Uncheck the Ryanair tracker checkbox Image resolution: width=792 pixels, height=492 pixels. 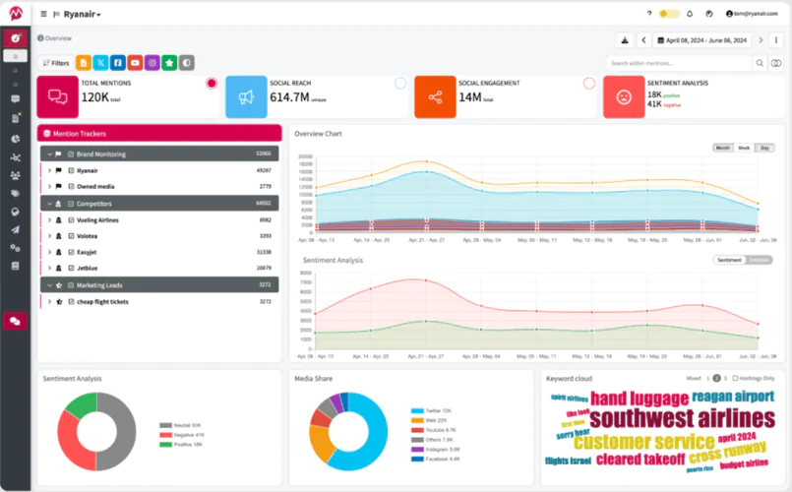(x=71, y=171)
